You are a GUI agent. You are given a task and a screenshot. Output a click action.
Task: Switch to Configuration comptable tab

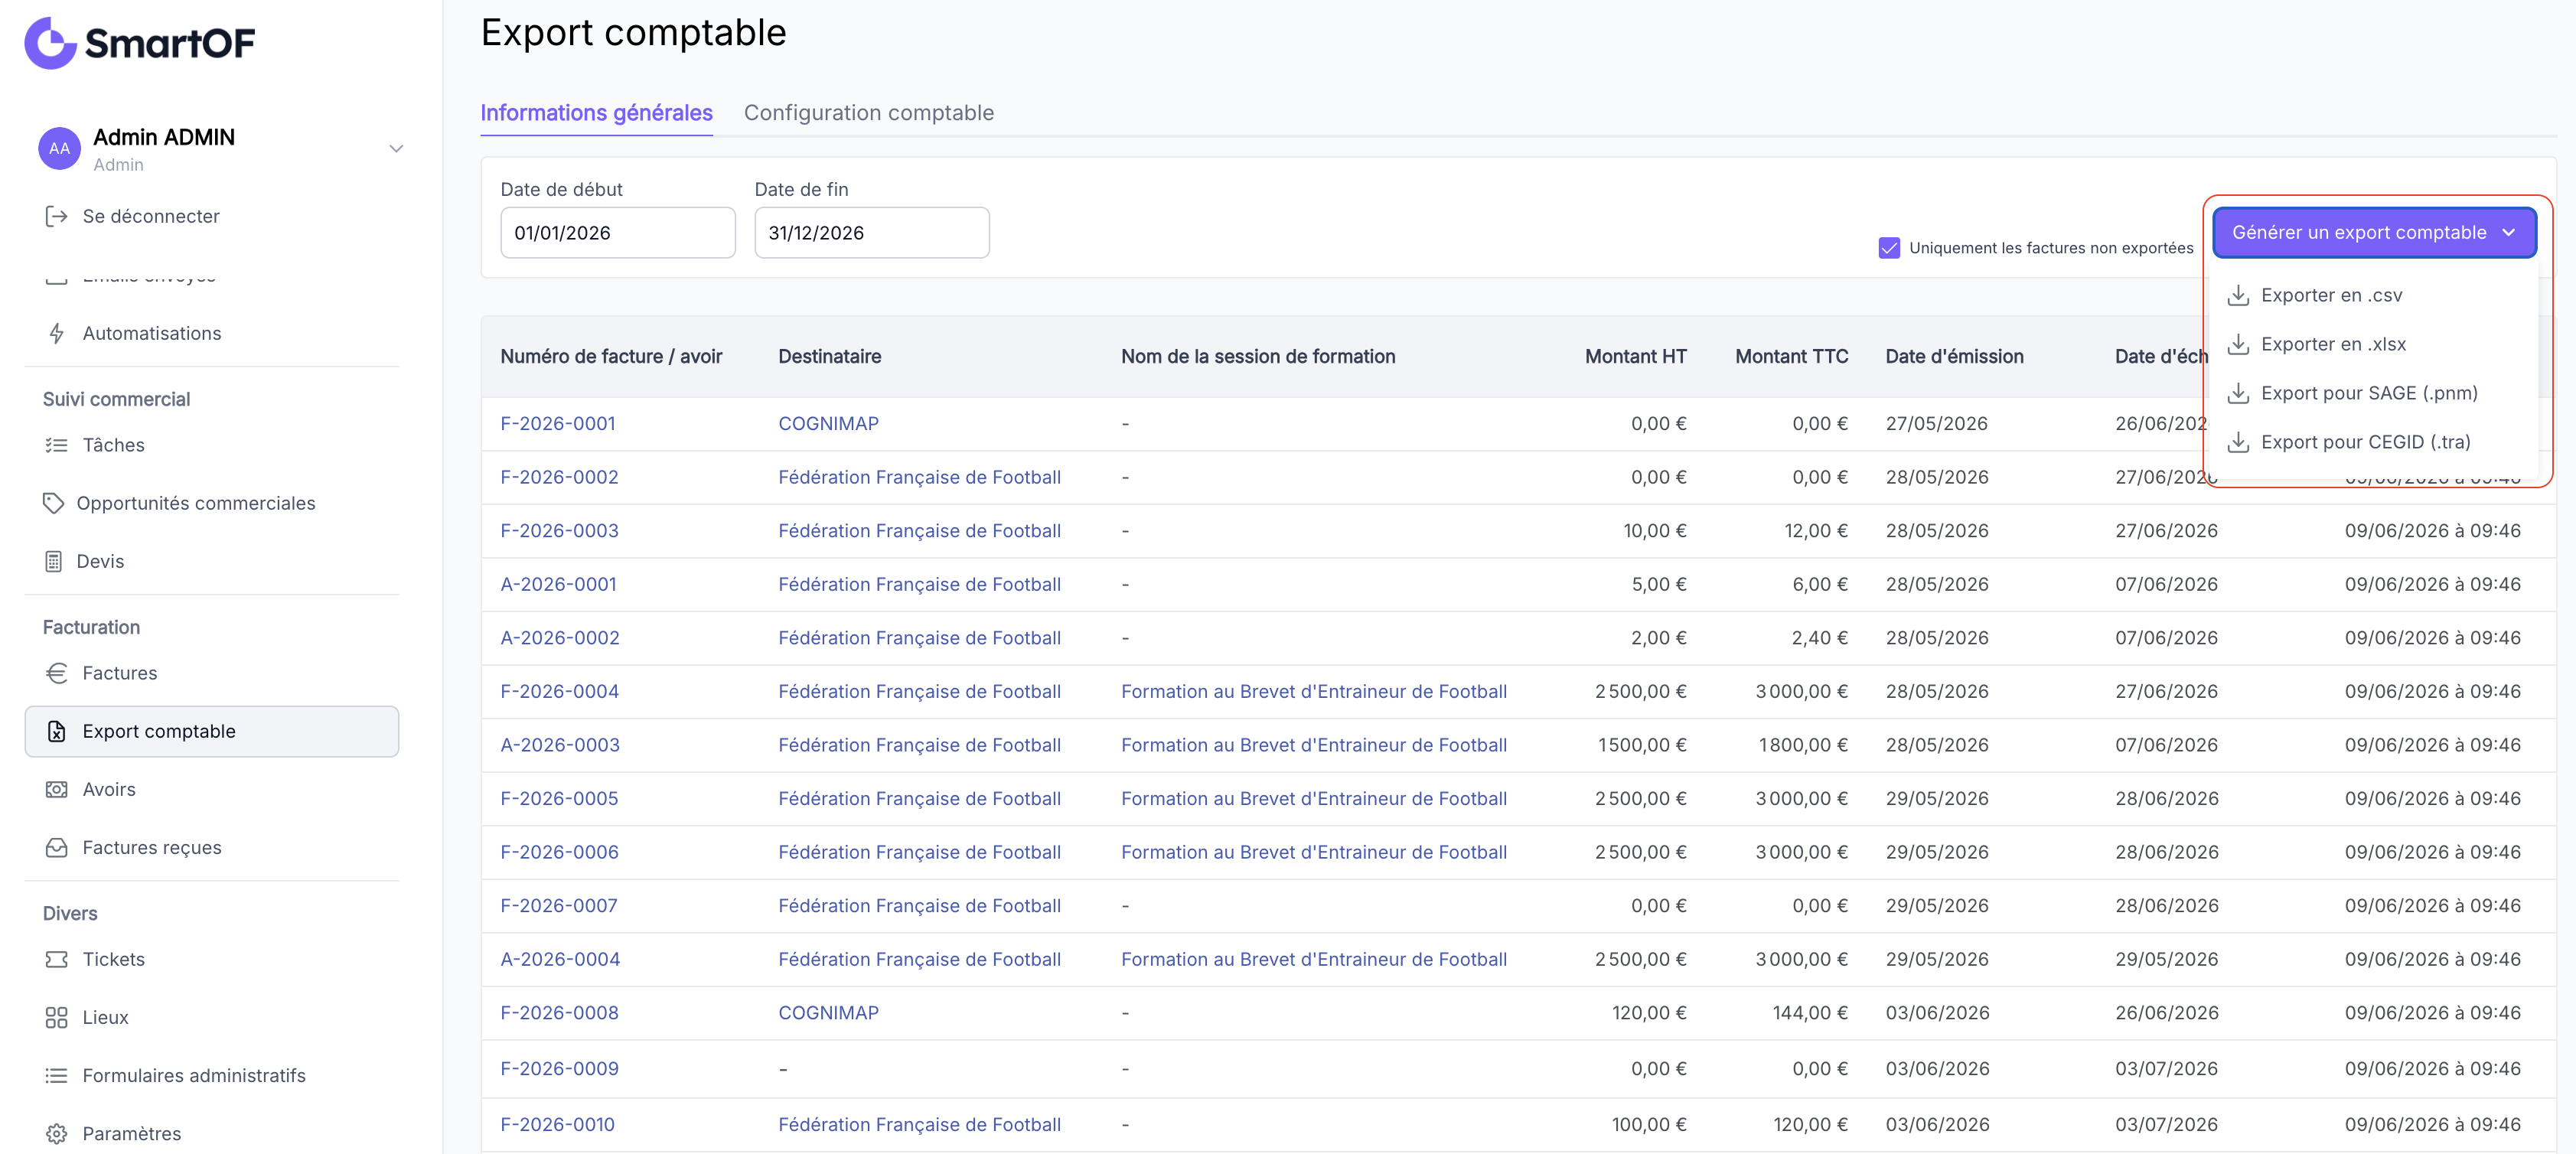(x=868, y=113)
